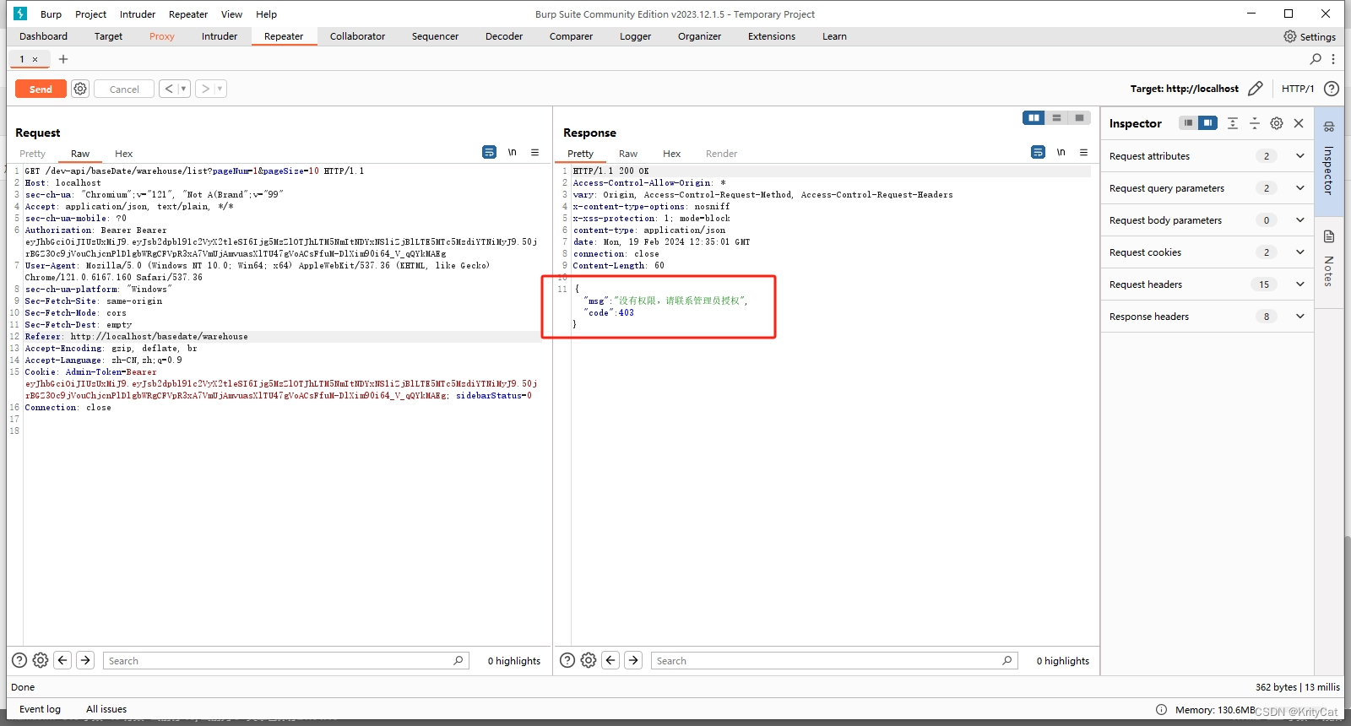
Task: Focus the response search field
Action: [834, 660]
